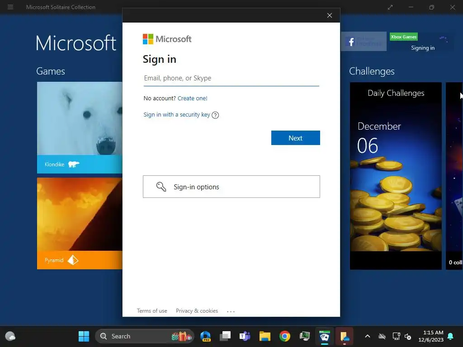Open the Windows Start menu
463x347 pixels.
pos(84,336)
